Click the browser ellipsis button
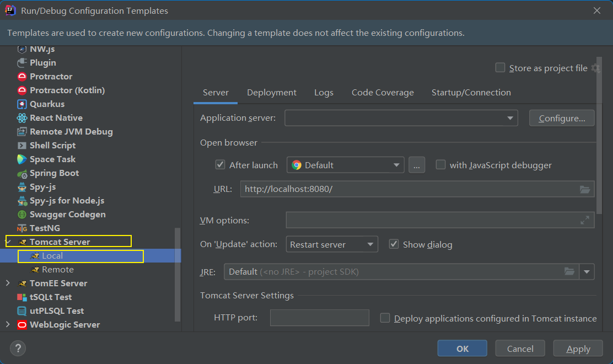 pyautogui.click(x=417, y=165)
